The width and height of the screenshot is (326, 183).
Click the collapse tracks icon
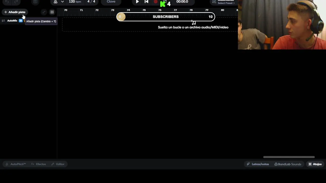52,12
